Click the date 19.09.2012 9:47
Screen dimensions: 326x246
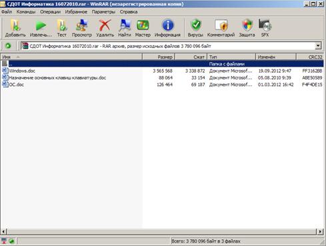coord(275,71)
